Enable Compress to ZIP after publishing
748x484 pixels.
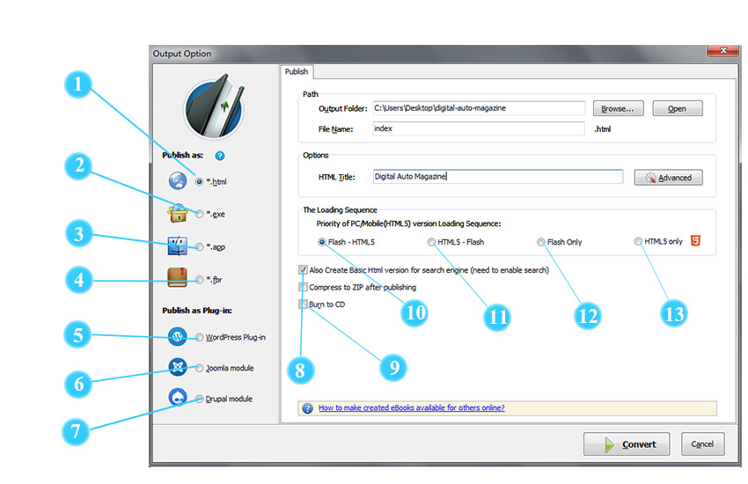point(304,287)
